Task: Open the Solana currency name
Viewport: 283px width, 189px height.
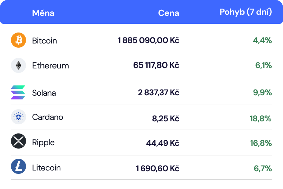Action: pyautogui.click(x=44, y=93)
